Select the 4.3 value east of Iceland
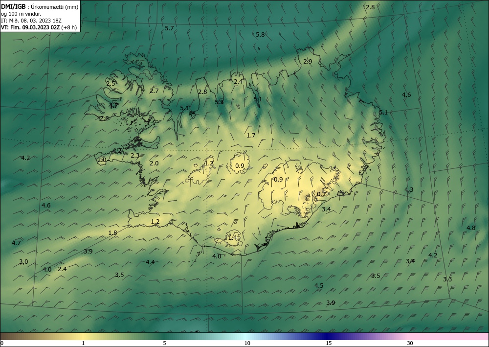The height and width of the screenshot is (347, 489). 409,189
